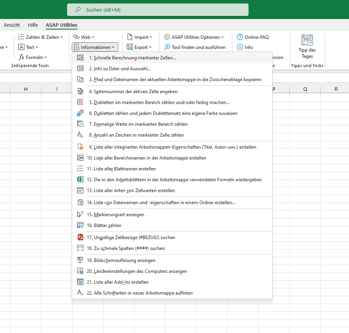Click icon for Pfad und Dateinamen kopieren

click(80, 80)
